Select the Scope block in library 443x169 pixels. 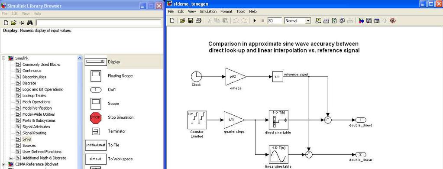[x=96, y=104]
